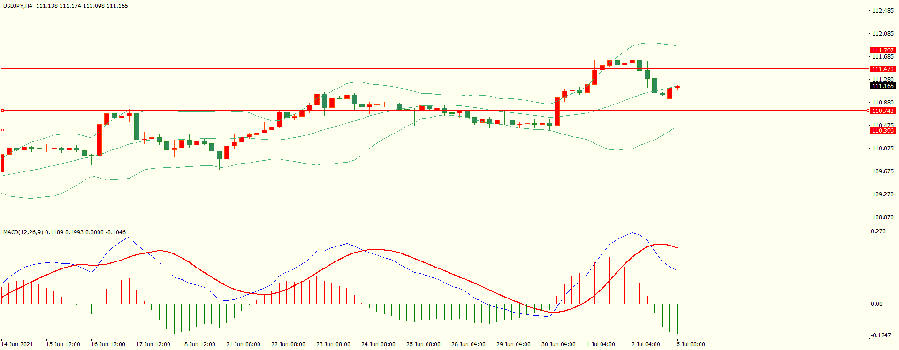This screenshot has width=899, height=350.
Task: Select the red 111.470 price level tag
Action: (883, 69)
